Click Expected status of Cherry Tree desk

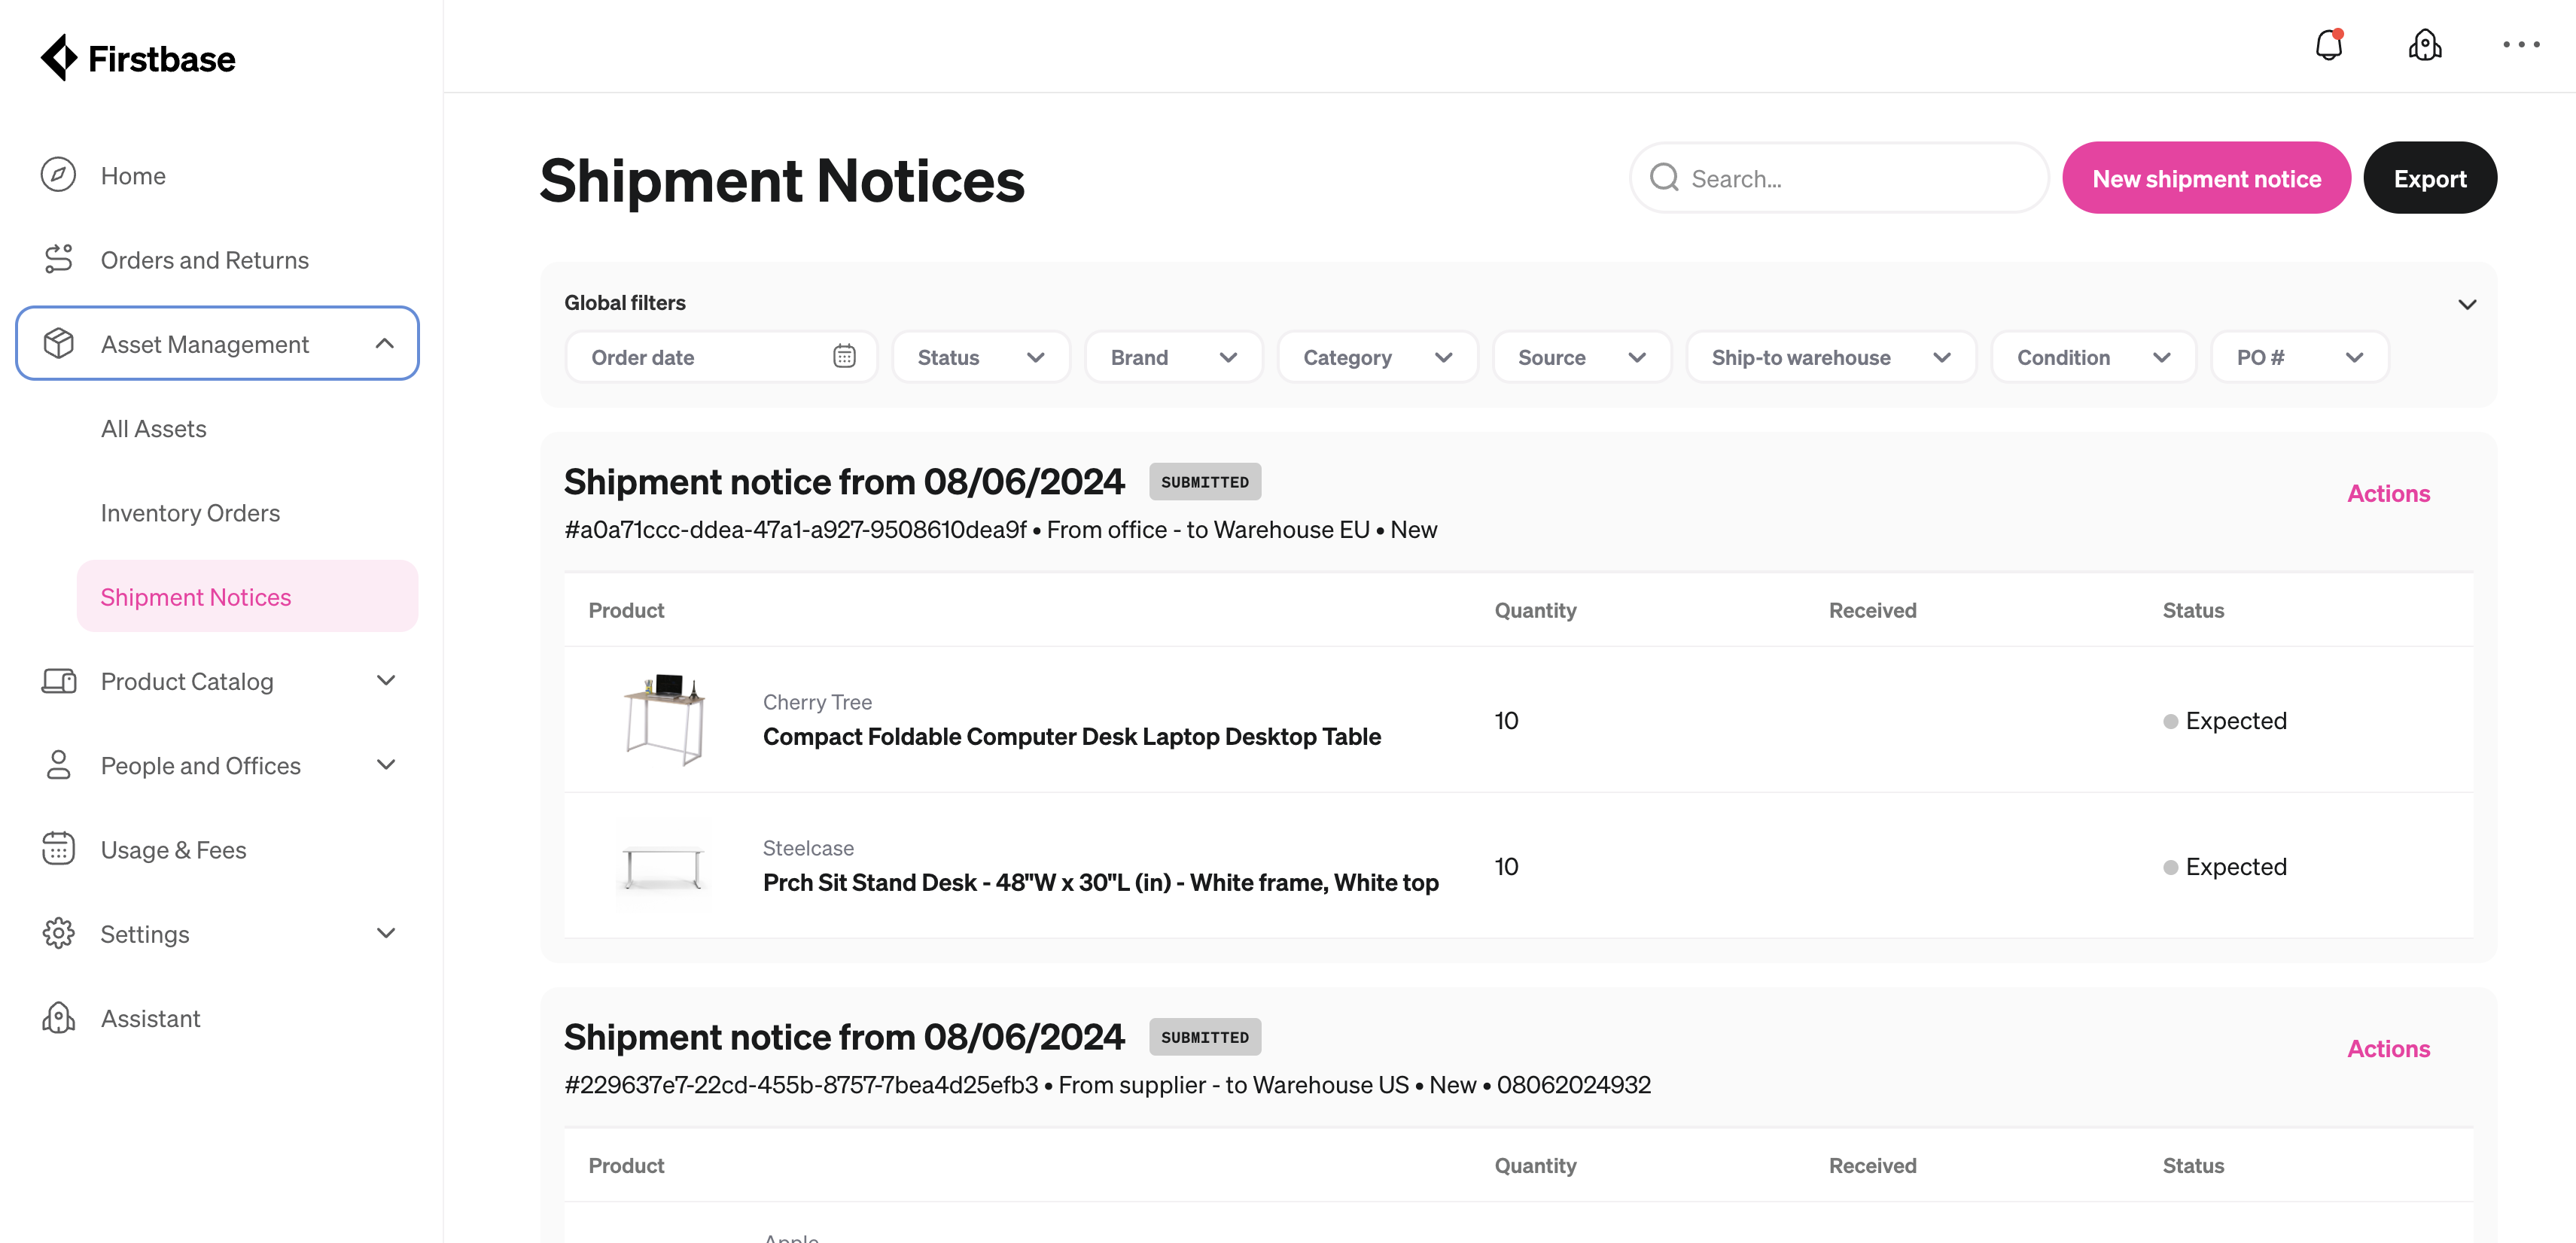pyautogui.click(x=2224, y=720)
